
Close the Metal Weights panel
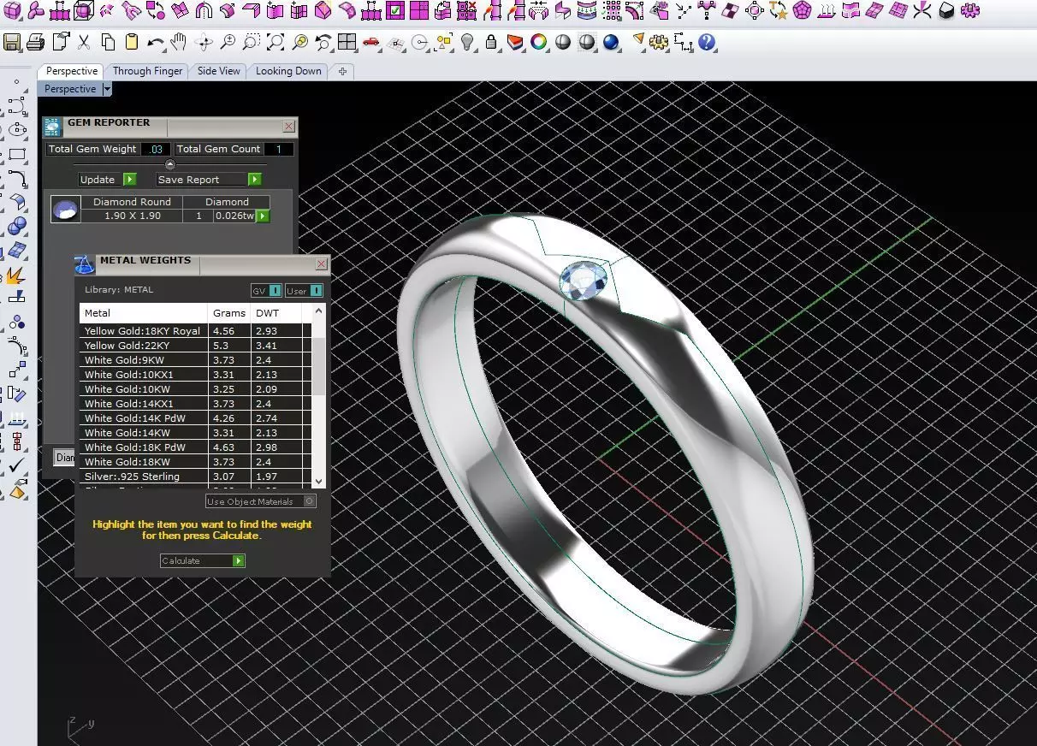click(x=322, y=264)
